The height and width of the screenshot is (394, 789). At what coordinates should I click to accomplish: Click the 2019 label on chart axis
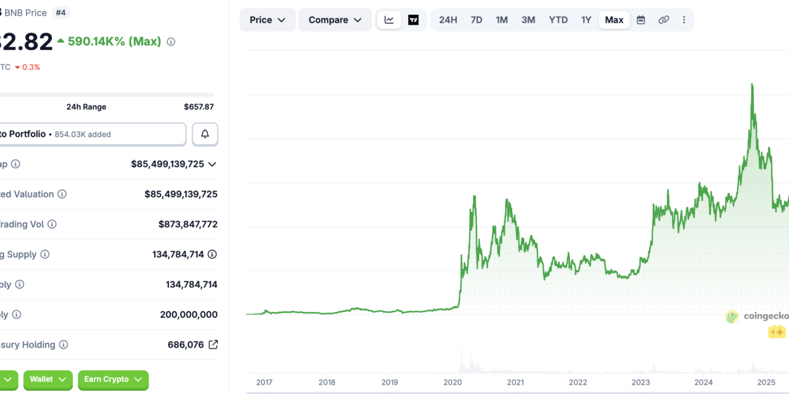tap(390, 382)
